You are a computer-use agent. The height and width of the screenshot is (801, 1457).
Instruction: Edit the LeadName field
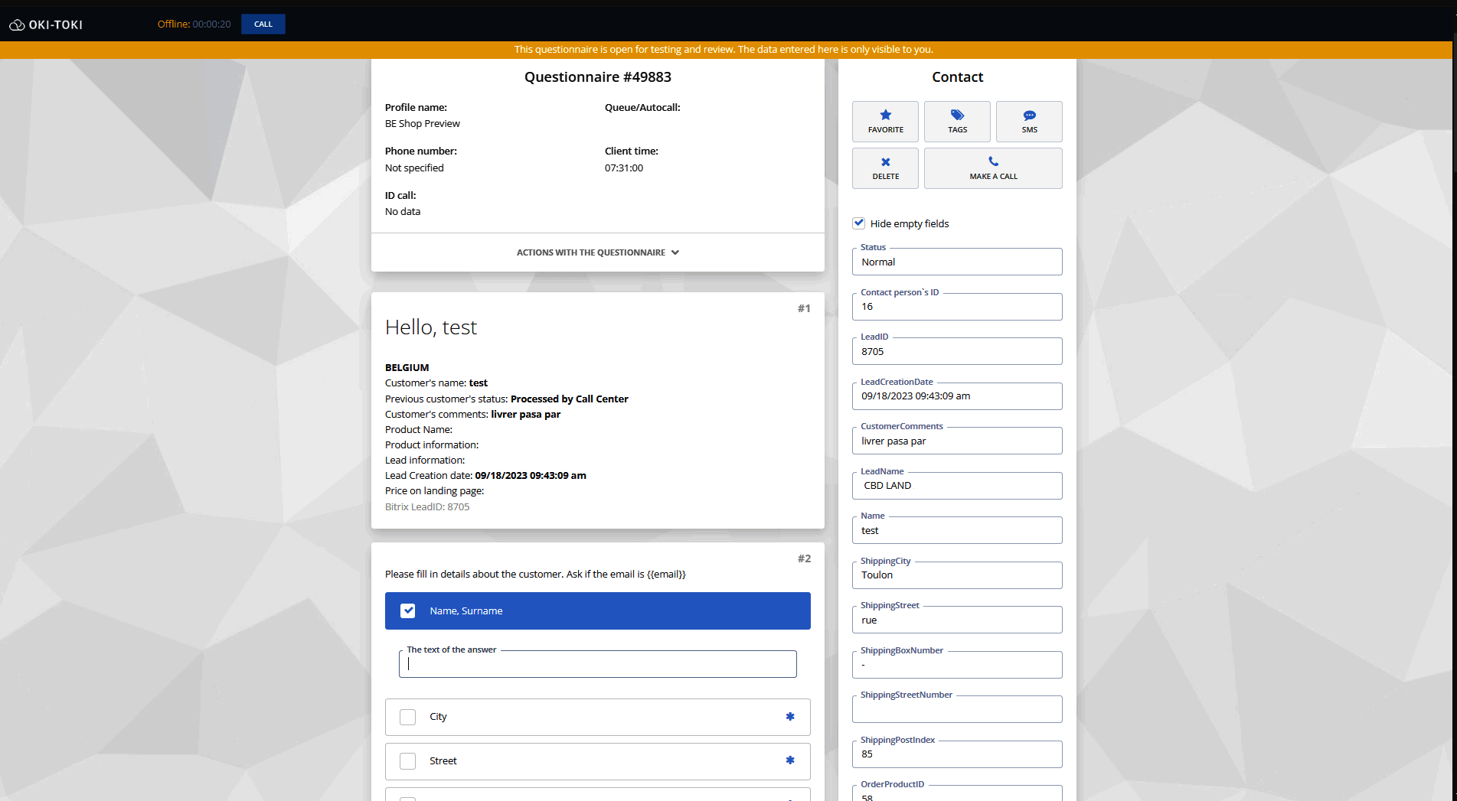point(957,486)
